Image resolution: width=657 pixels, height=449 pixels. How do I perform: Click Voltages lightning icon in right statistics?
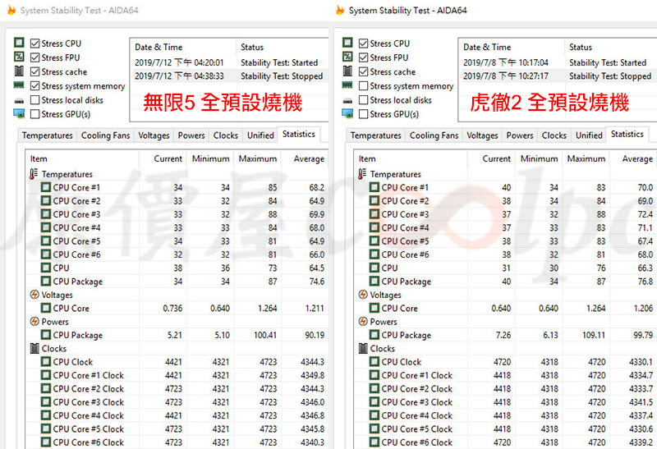pyautogui.click(x=363, y=295)
